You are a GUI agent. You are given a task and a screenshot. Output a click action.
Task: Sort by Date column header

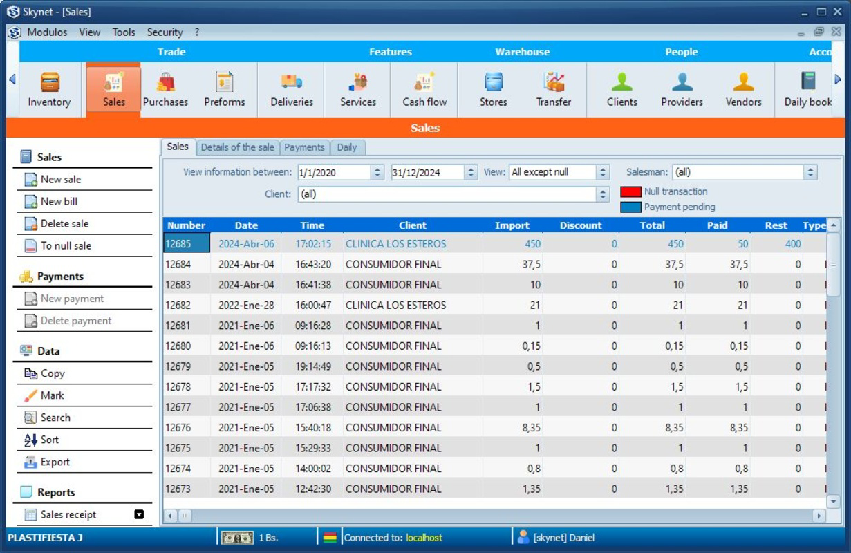246,225
